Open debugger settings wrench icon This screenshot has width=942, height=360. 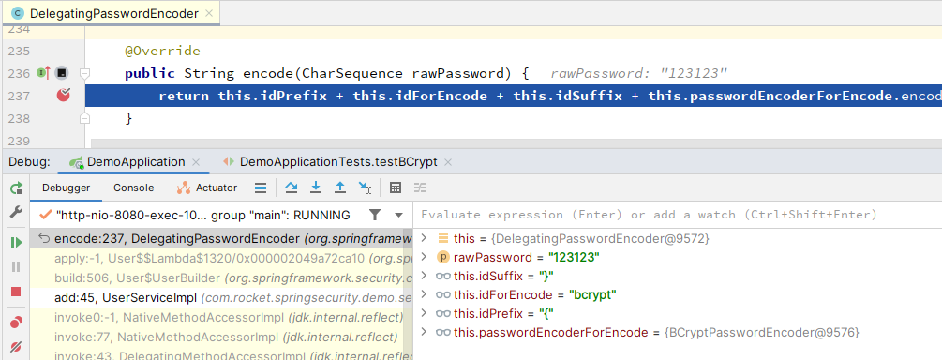click(16, 212)
